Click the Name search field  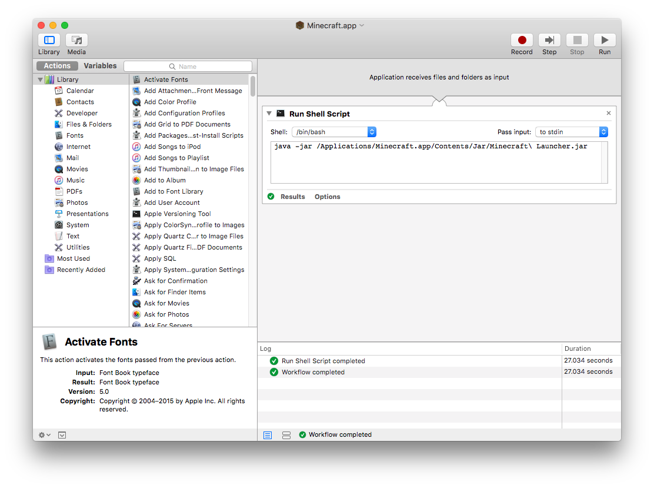188,67
